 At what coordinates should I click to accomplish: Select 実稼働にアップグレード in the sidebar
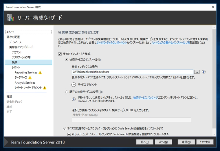pyautogui.click(x=21, y=47)
